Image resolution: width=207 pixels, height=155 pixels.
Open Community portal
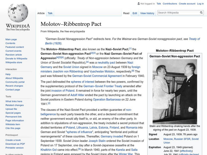[x=15, y=82]
